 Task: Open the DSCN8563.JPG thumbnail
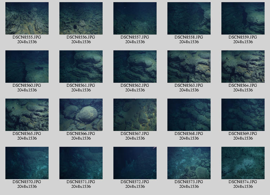(189, 67)
